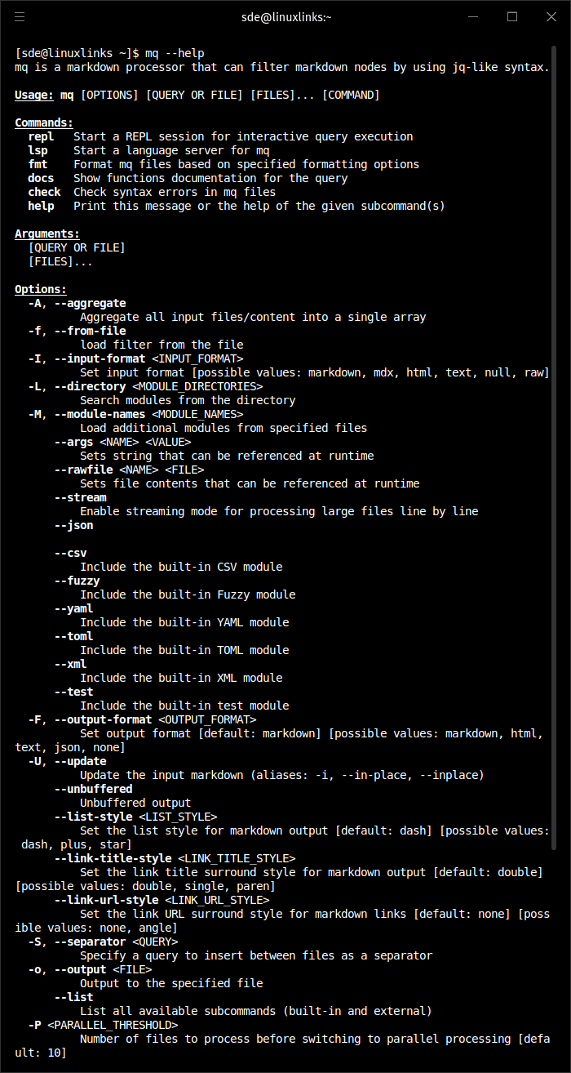Click the 'fmt' command name
Image resolution: width=571 pixels, height=1073 pixels.
pos(38,164)
